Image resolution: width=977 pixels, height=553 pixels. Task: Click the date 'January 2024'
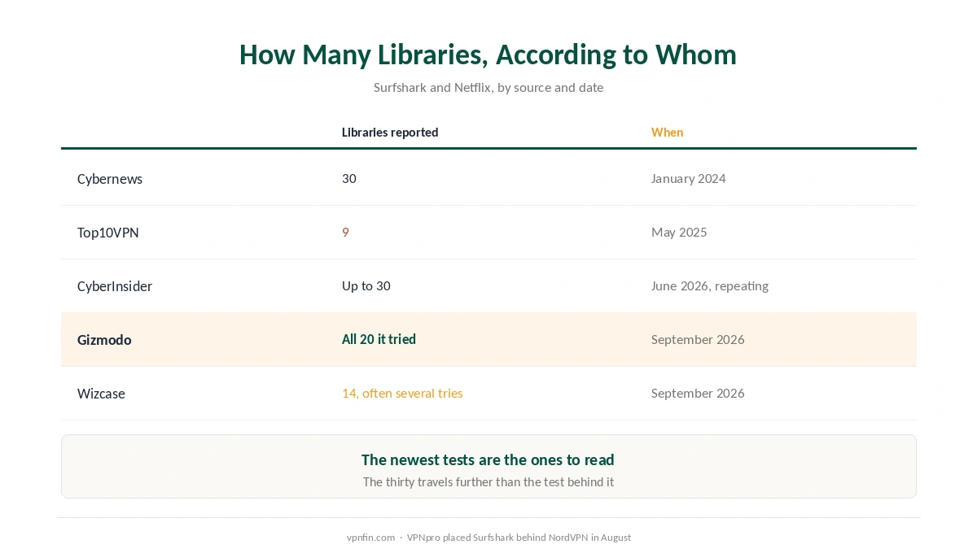[688, 179]
